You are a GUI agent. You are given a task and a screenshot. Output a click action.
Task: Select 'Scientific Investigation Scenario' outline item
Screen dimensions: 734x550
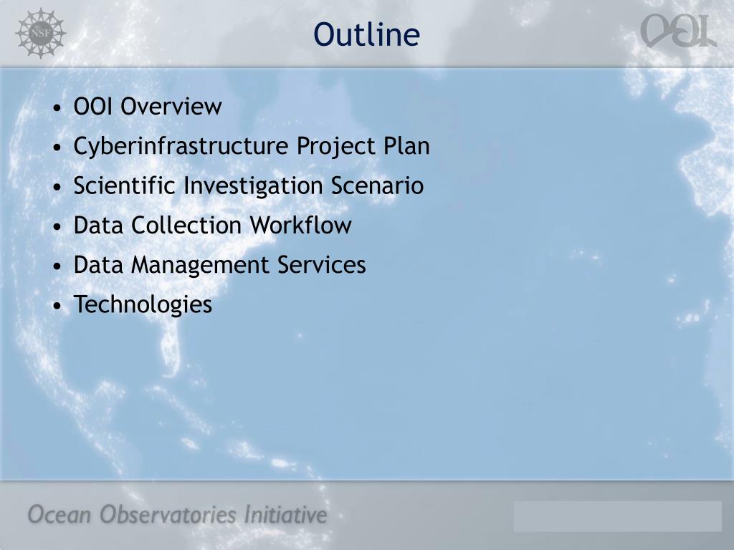pyautogui.click(x=249, y=185)
